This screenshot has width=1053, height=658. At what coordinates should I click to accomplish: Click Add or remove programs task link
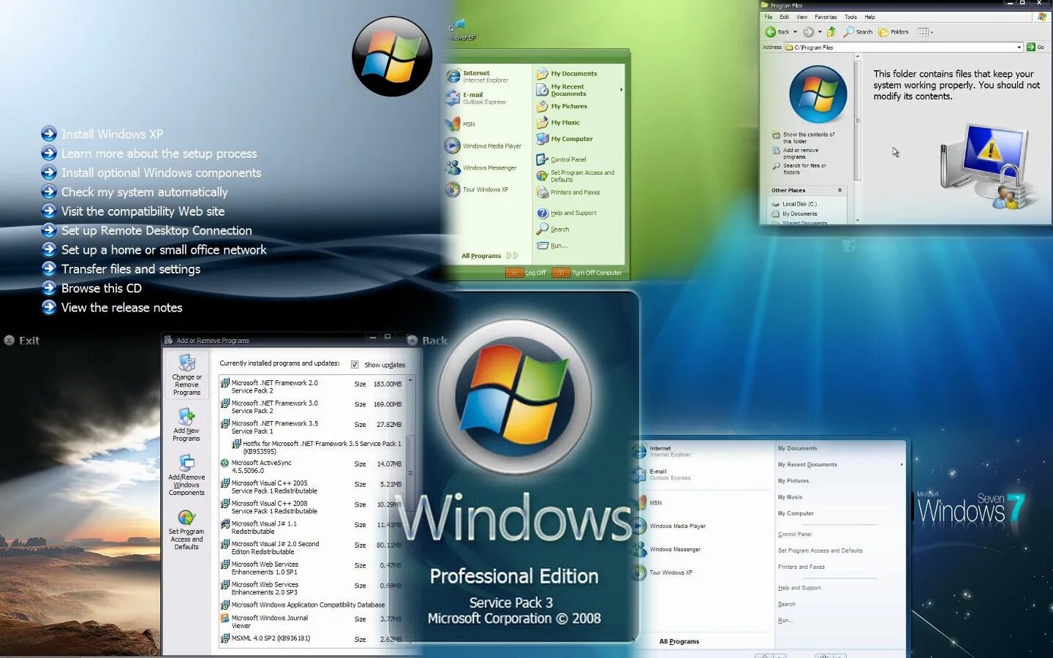click(x=796, y=154)
